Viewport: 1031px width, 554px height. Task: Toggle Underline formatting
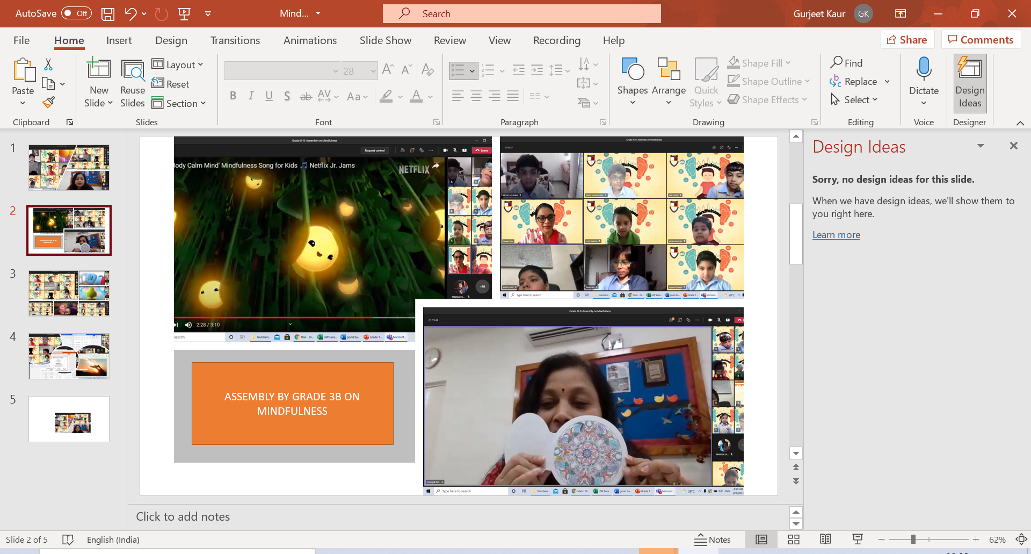click(269, 96)
